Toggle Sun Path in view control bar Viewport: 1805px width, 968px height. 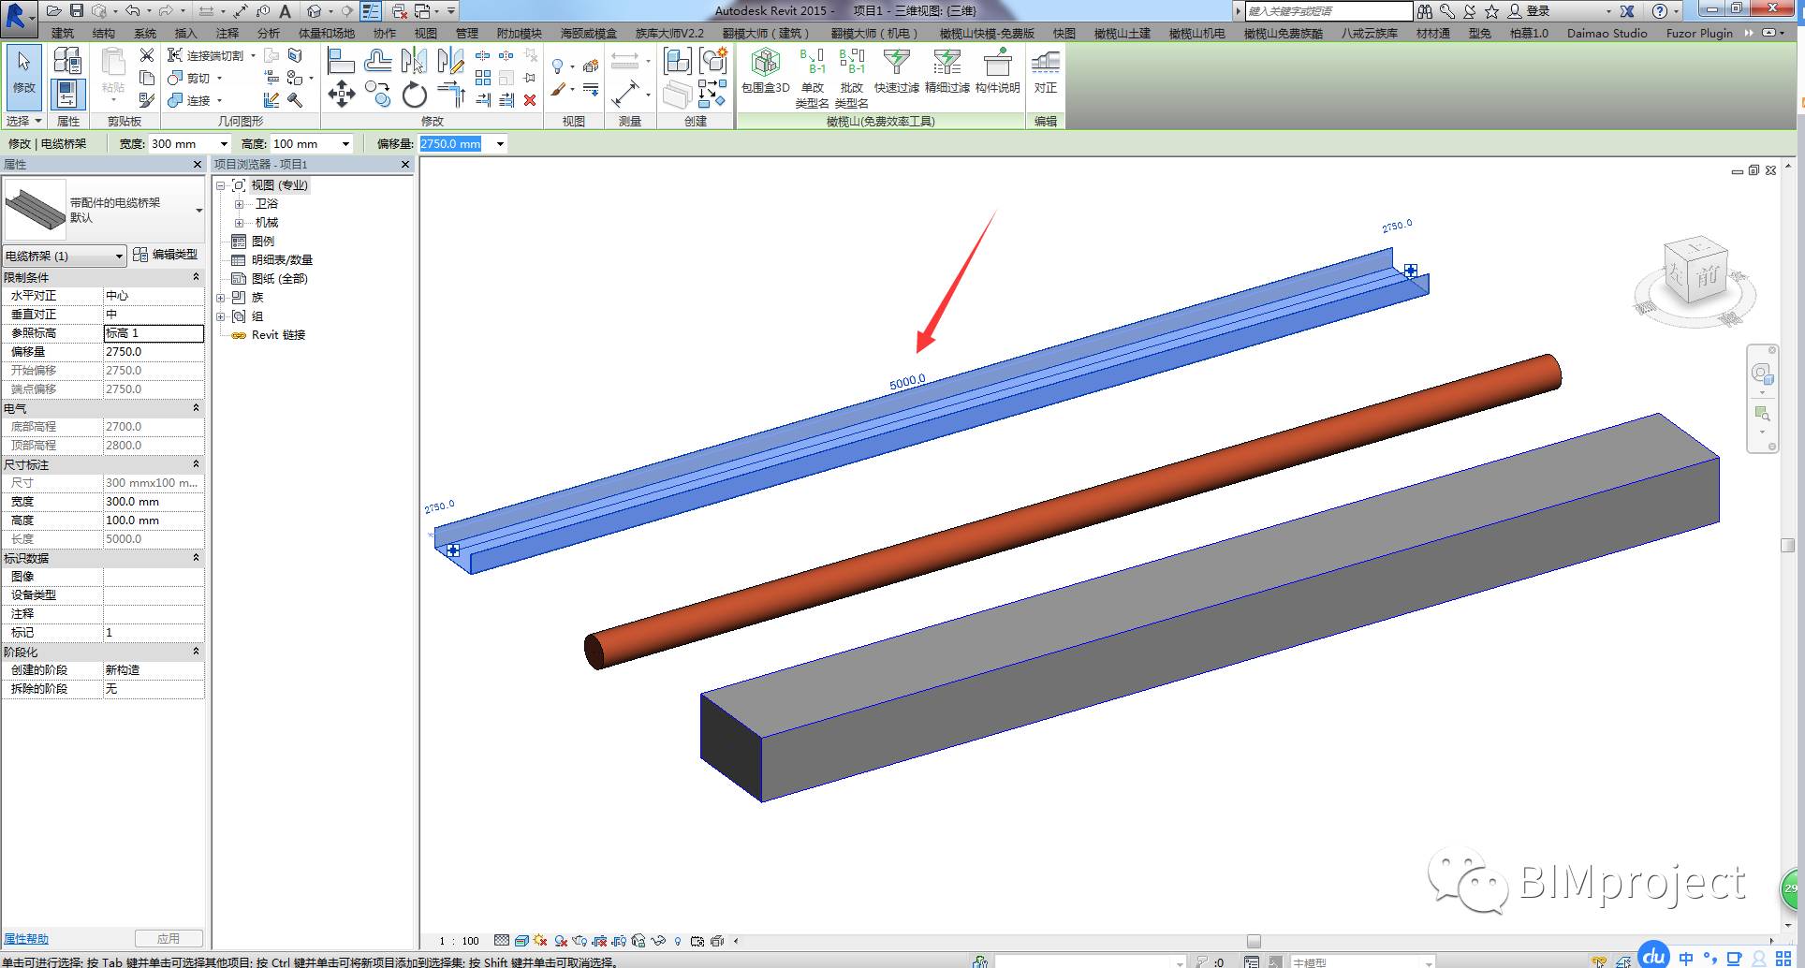[541, 941]
